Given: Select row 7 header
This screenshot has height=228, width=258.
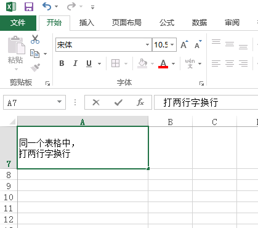Looking at the screenshot, I should [x=9, y=148].
